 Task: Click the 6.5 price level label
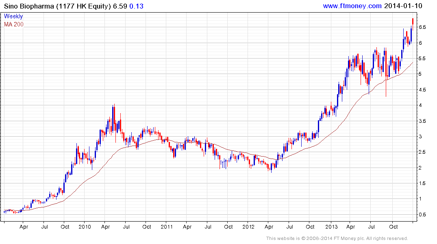pyautogui.click(x=422, y=27)
